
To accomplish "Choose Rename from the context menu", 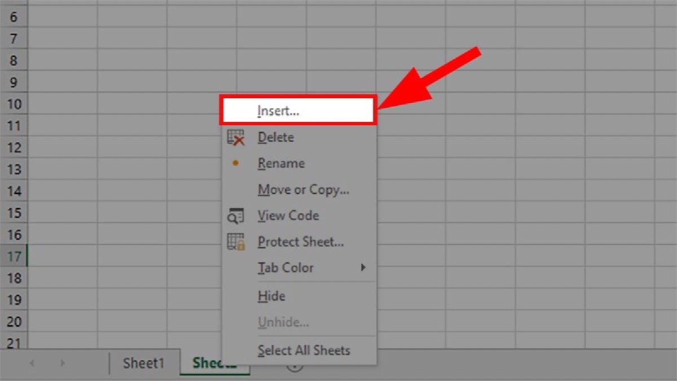I will tap(298, 164).
